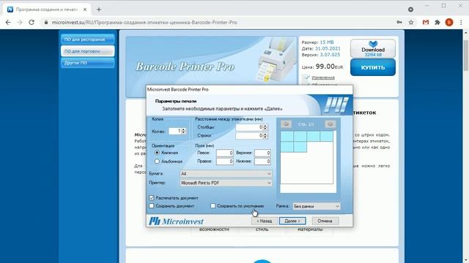
Task: Decrease the Строки spacing value
Action: (265, 137)
